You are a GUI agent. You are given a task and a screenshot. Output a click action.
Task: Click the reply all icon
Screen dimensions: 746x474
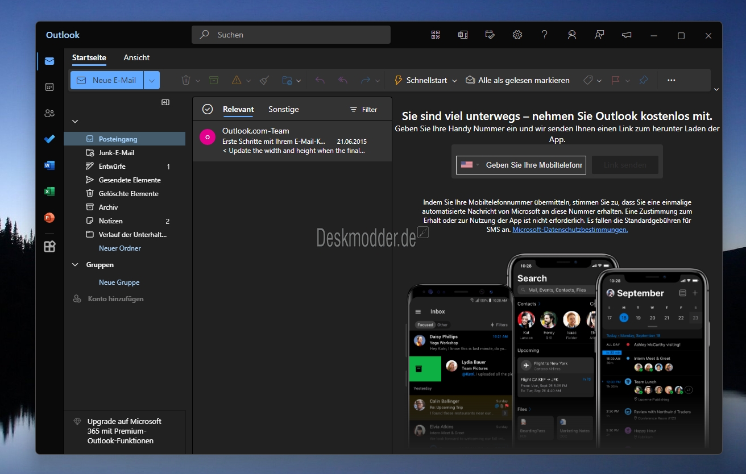click(343, 80)
